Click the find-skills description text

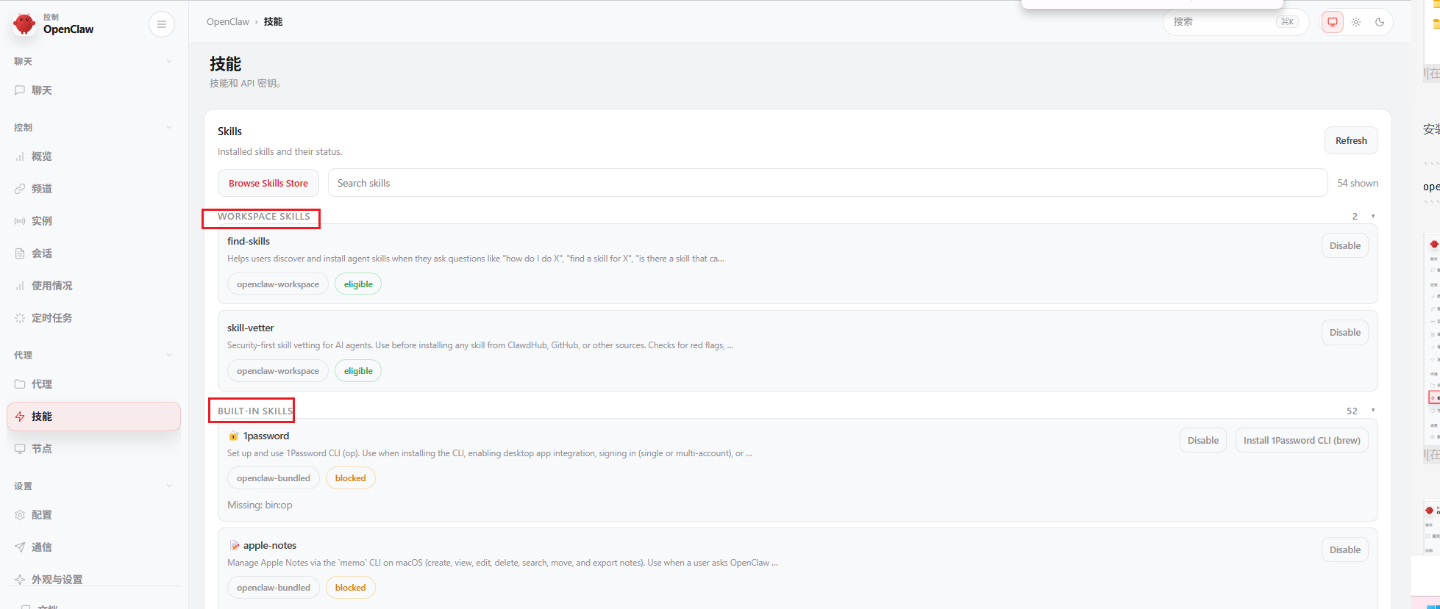click(x=476, y=259)
